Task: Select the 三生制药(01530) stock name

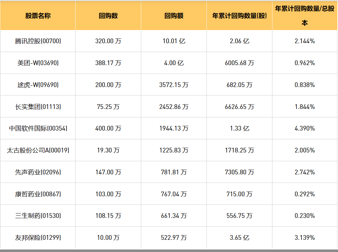Action: click(38, 216)
